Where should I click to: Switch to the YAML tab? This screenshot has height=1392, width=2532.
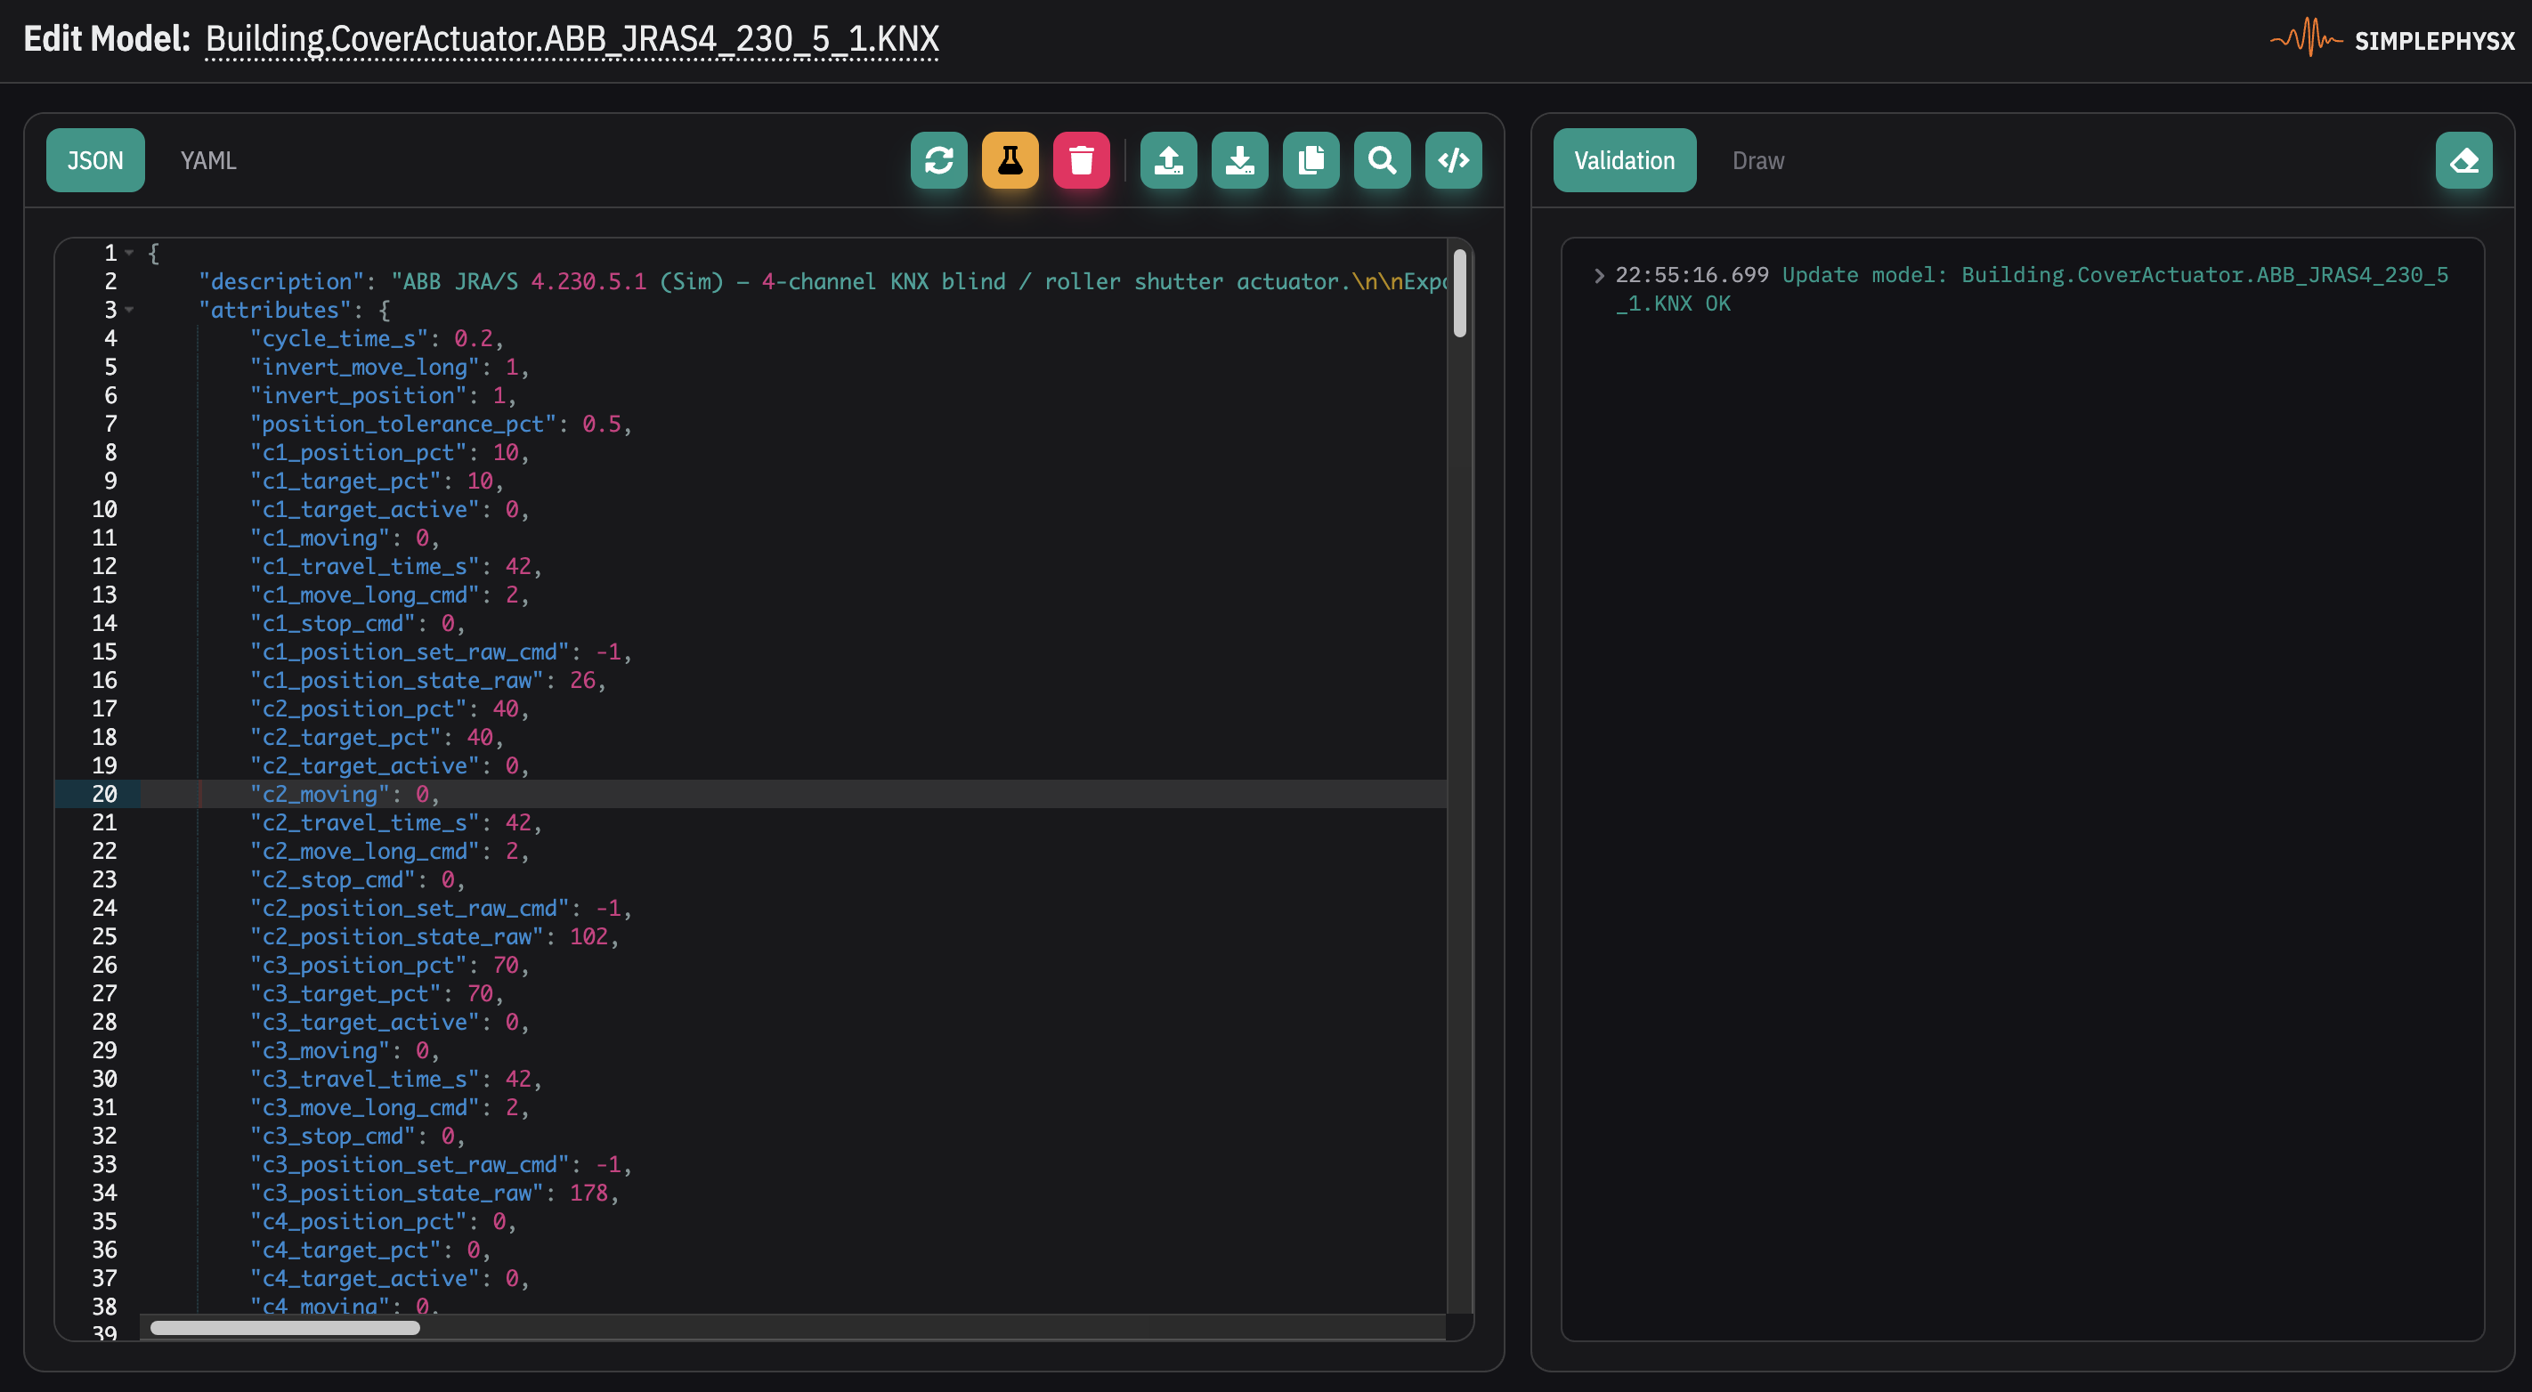pyautogui.click(x=208, y=160)
